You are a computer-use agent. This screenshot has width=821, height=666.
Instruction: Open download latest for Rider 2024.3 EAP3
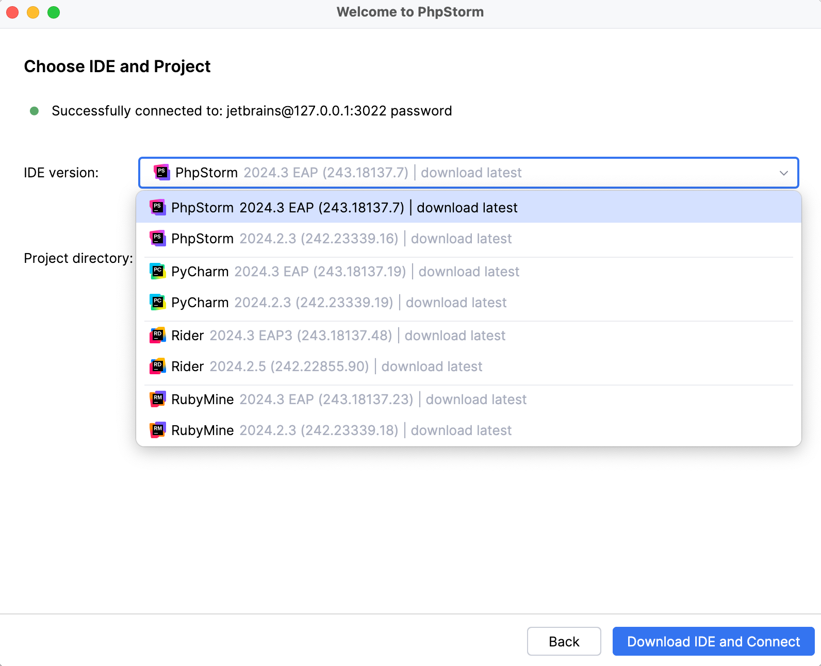454,335
